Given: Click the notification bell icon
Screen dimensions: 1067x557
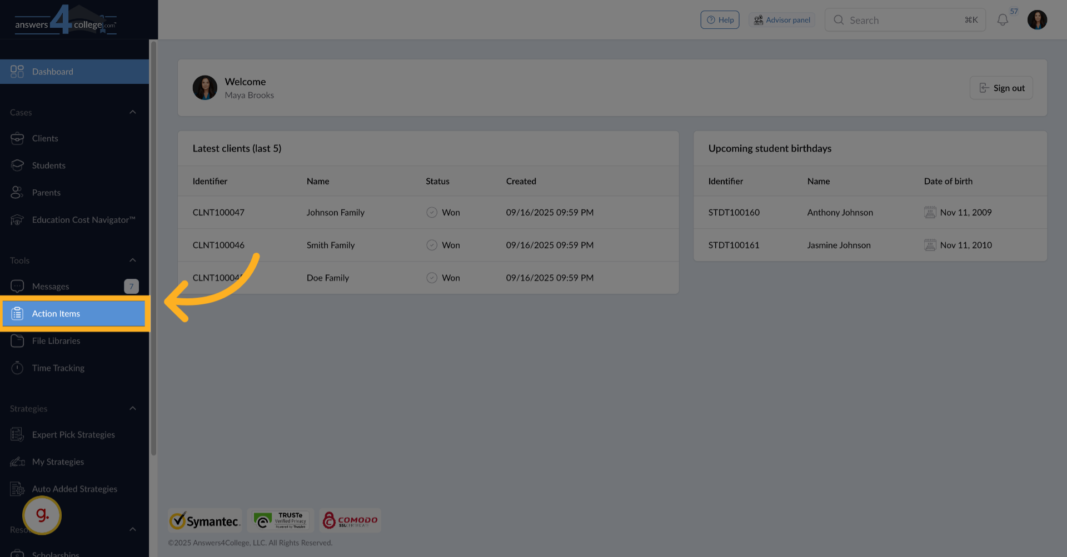Looking at the screenshot, I should pos(1003,19).
